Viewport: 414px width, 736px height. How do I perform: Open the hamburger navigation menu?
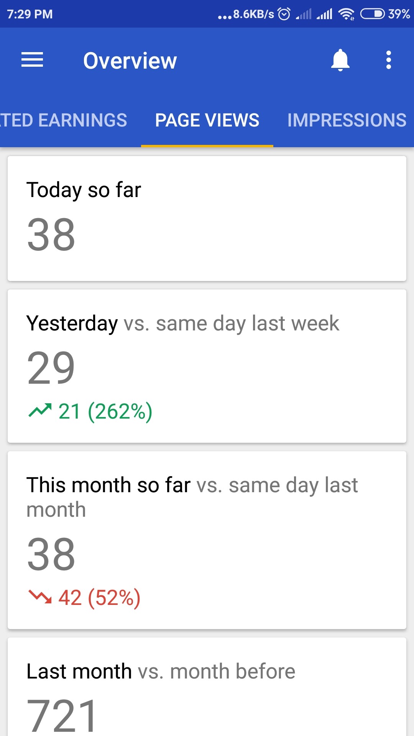click(32, 60)
